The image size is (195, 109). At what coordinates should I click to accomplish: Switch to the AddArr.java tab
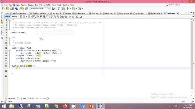pyautogui.click(x=155, y=13)
